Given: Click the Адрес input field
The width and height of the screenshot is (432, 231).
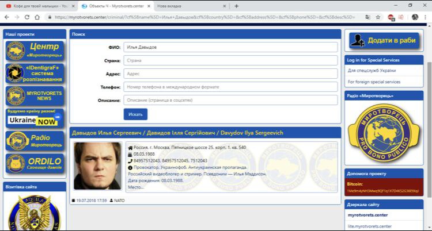Looking at the screenshot, I should 230,74.
